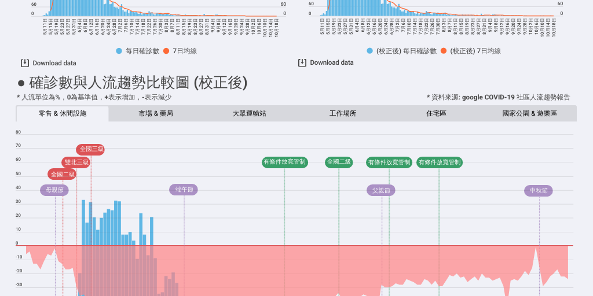Toggle the 每日確診數 legend blue dot
Viewport: 593px width, 296px height.
(x=119, y=51)
